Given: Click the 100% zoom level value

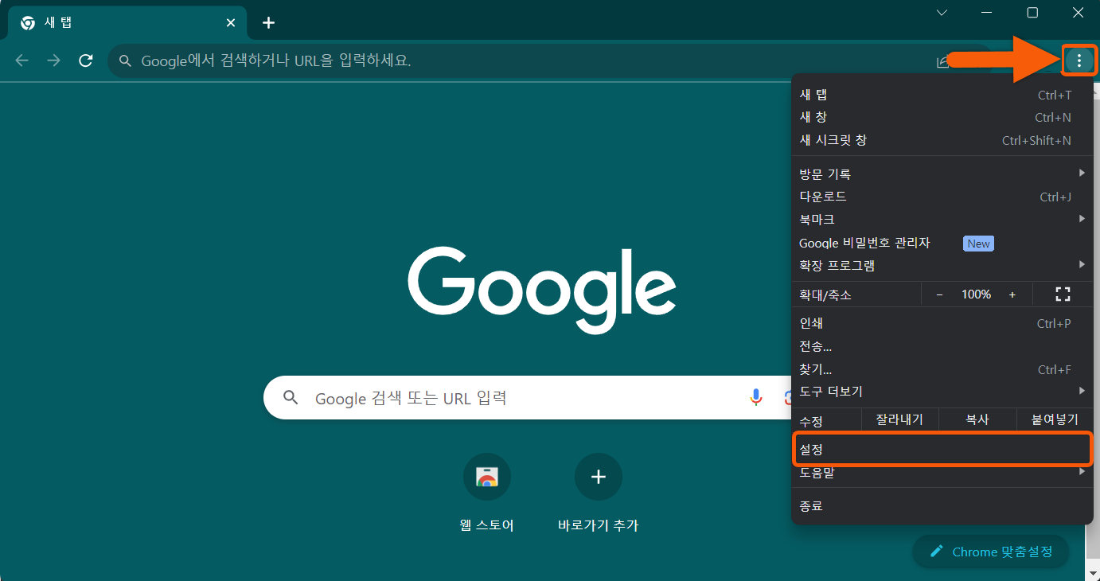Looking at the screenshot, I should tap(976, 294).
